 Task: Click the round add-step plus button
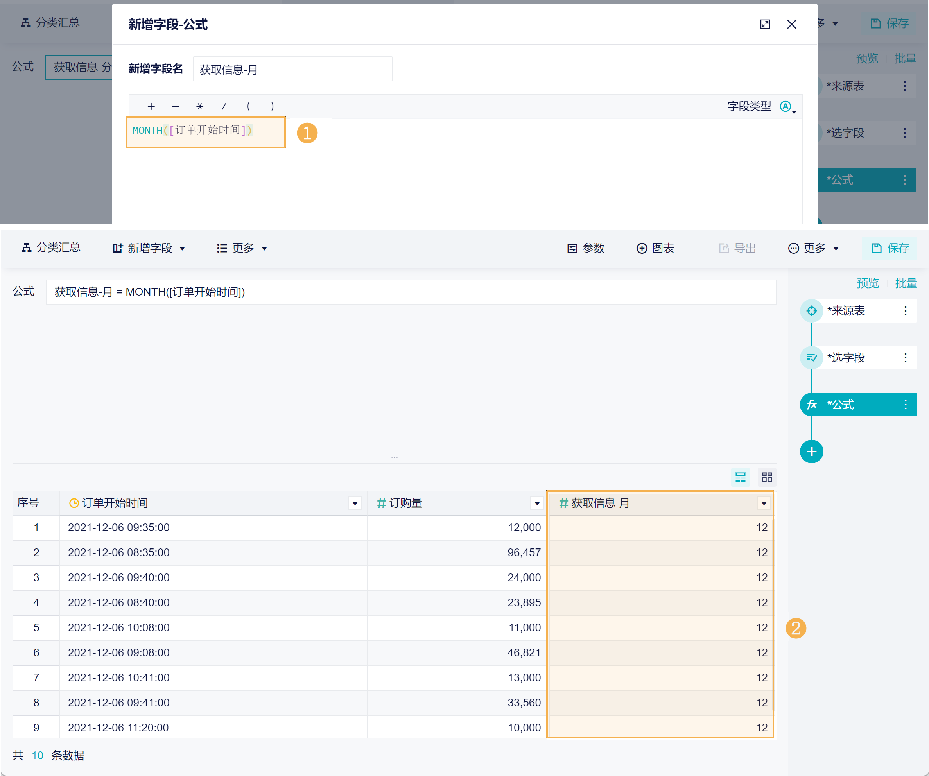[x=811, y=452]
